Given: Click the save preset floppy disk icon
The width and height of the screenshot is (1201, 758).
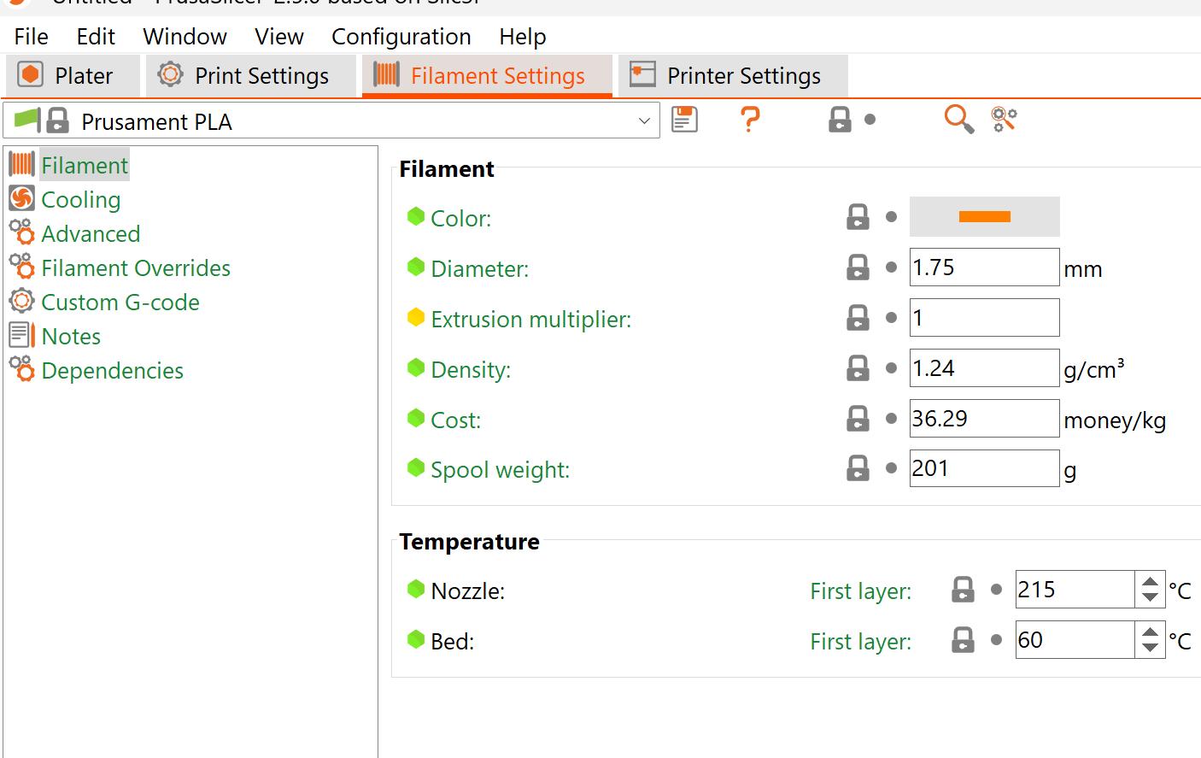Looking at the screenshot, I should pyautogui.click(x=684, y=120).
